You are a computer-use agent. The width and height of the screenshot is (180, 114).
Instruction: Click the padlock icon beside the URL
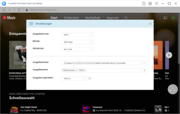pyautogui.click(x=27, y=10)
